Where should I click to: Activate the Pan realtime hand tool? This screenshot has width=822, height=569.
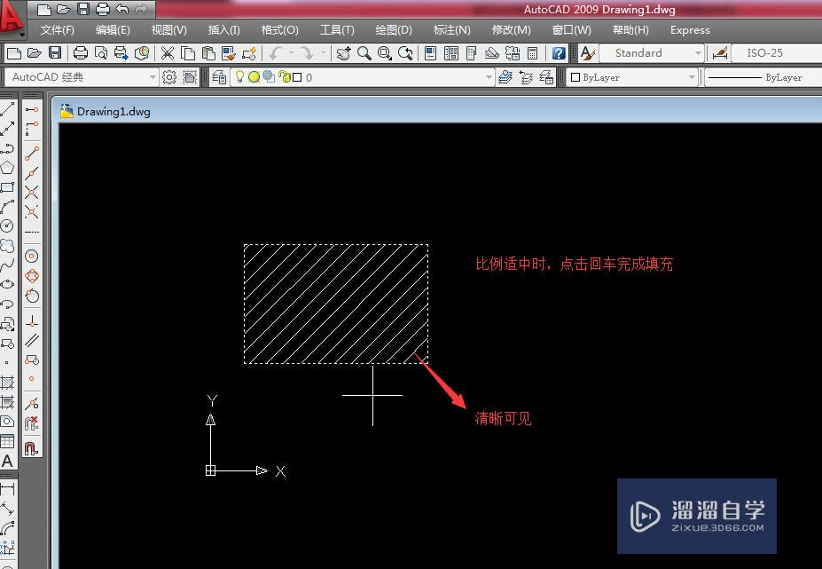[343, 53]
